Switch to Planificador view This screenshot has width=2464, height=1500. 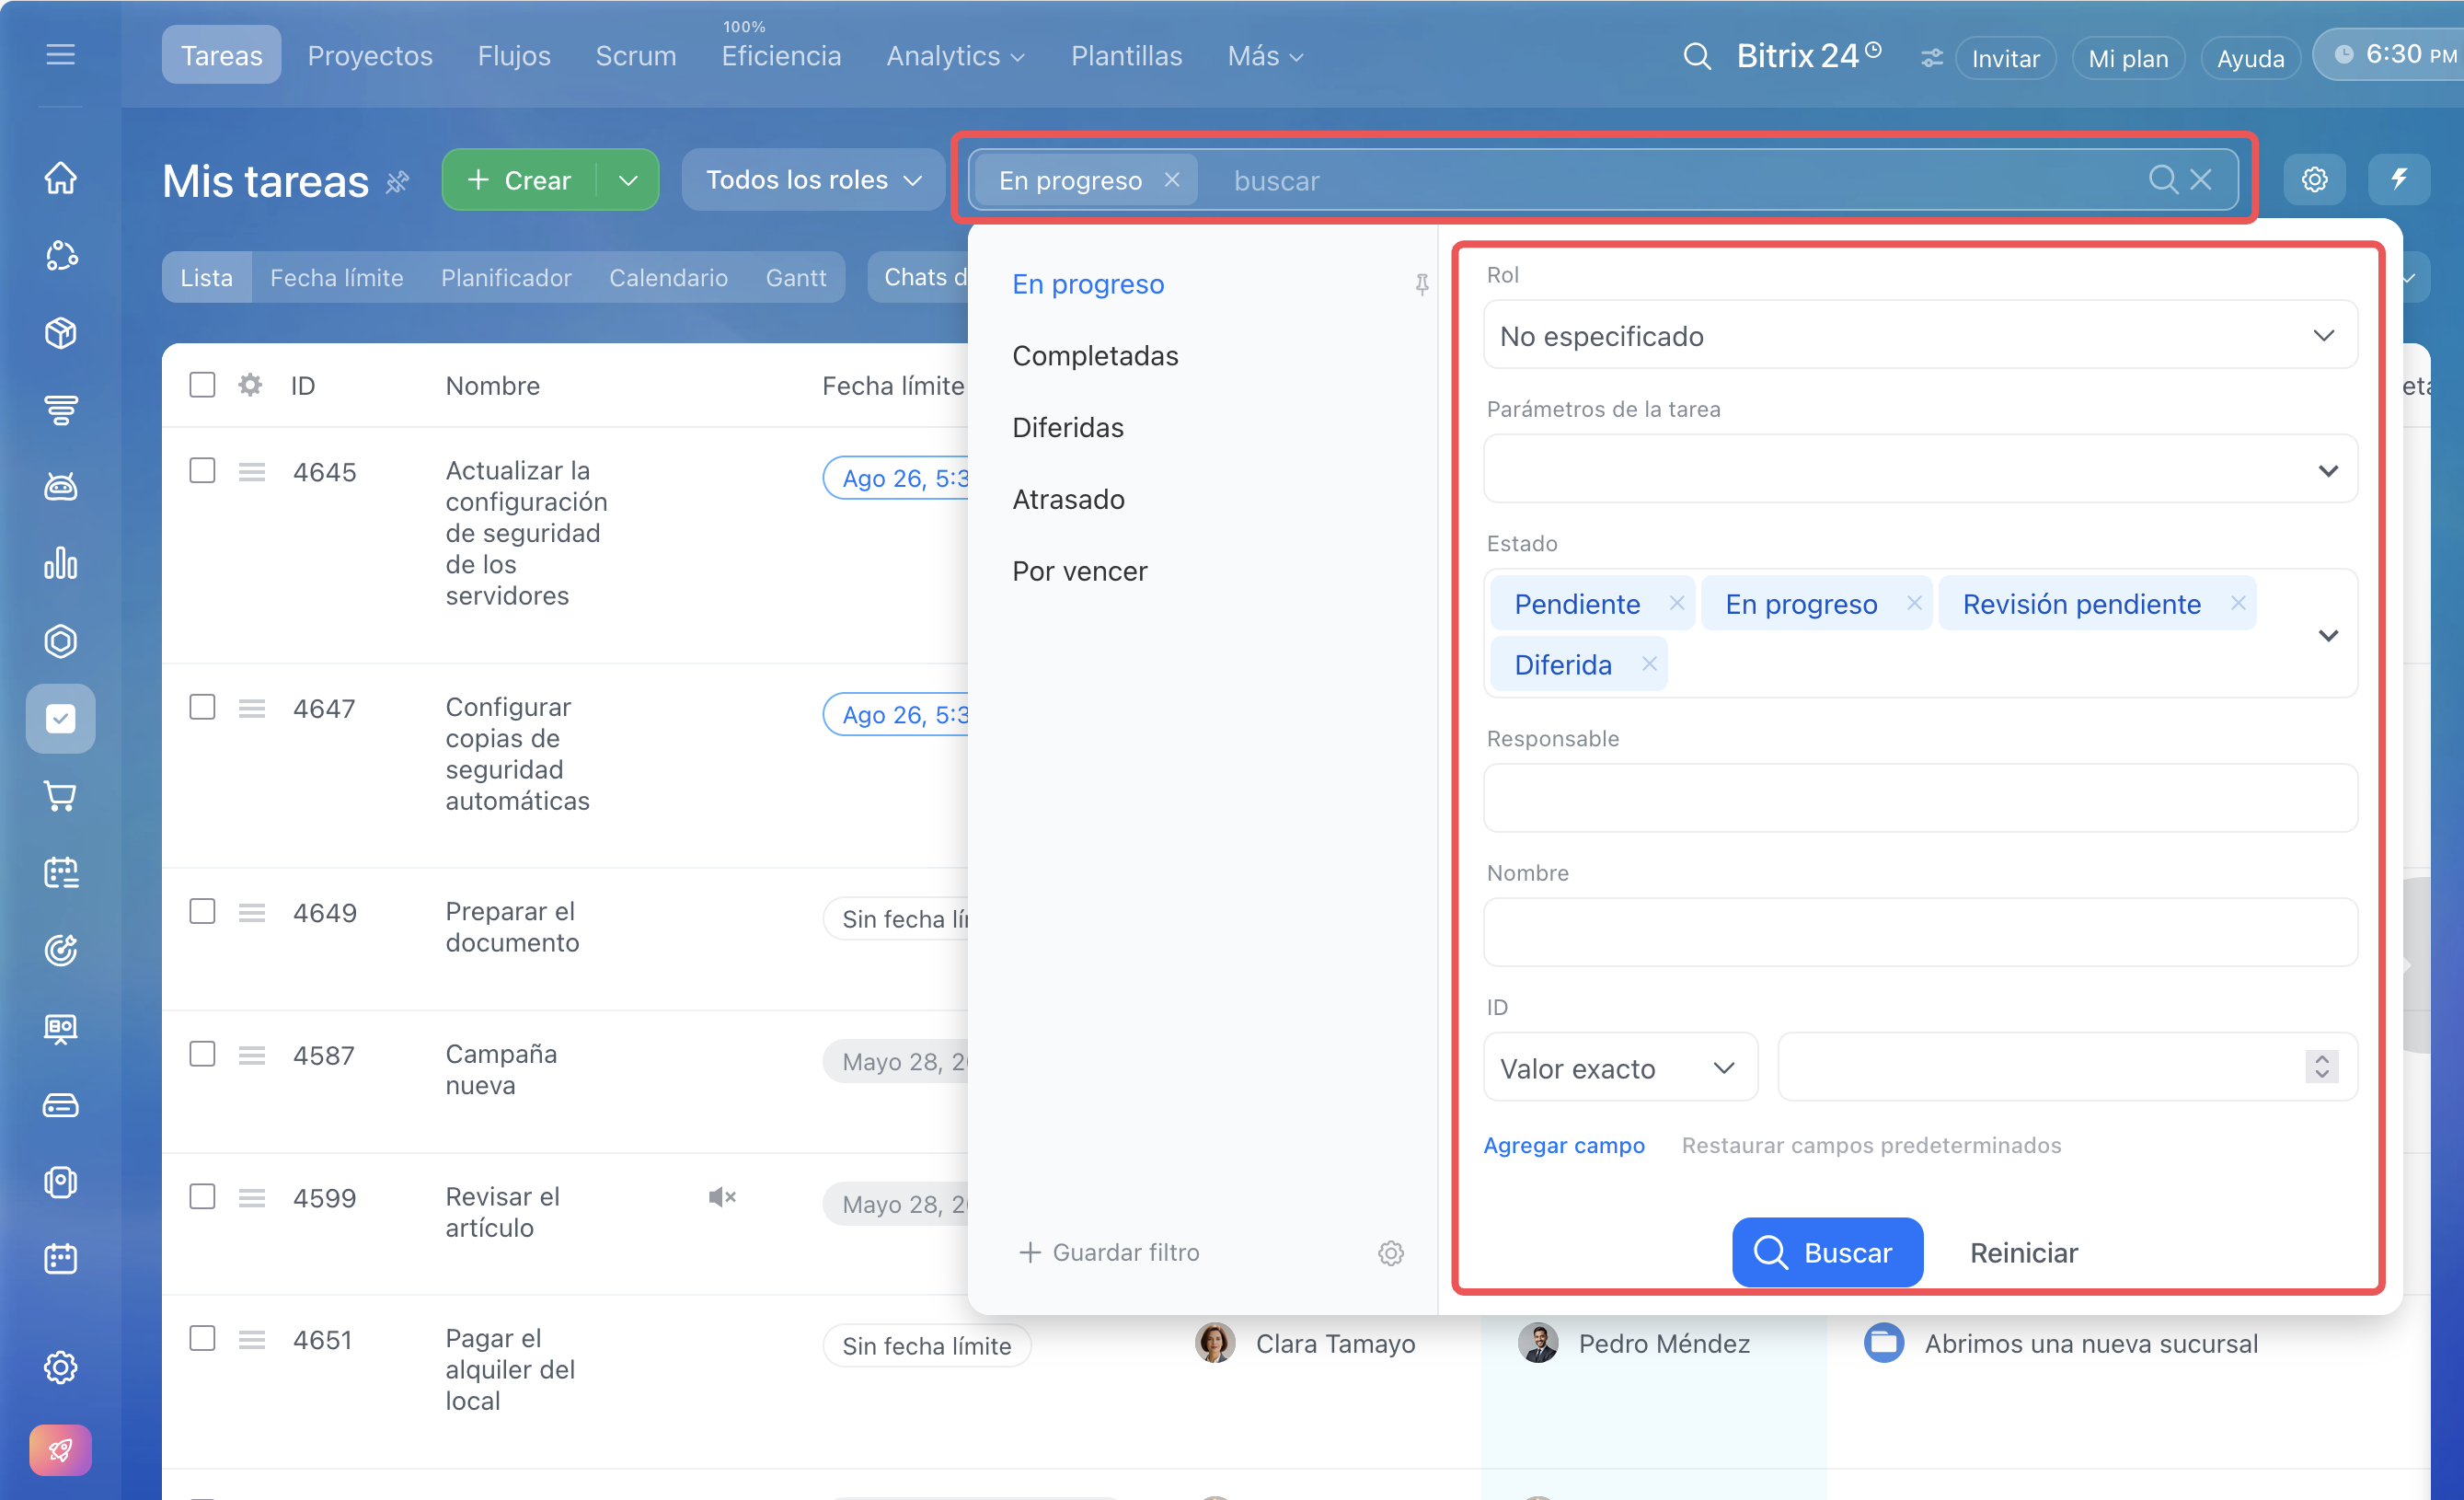click(506, 277)
